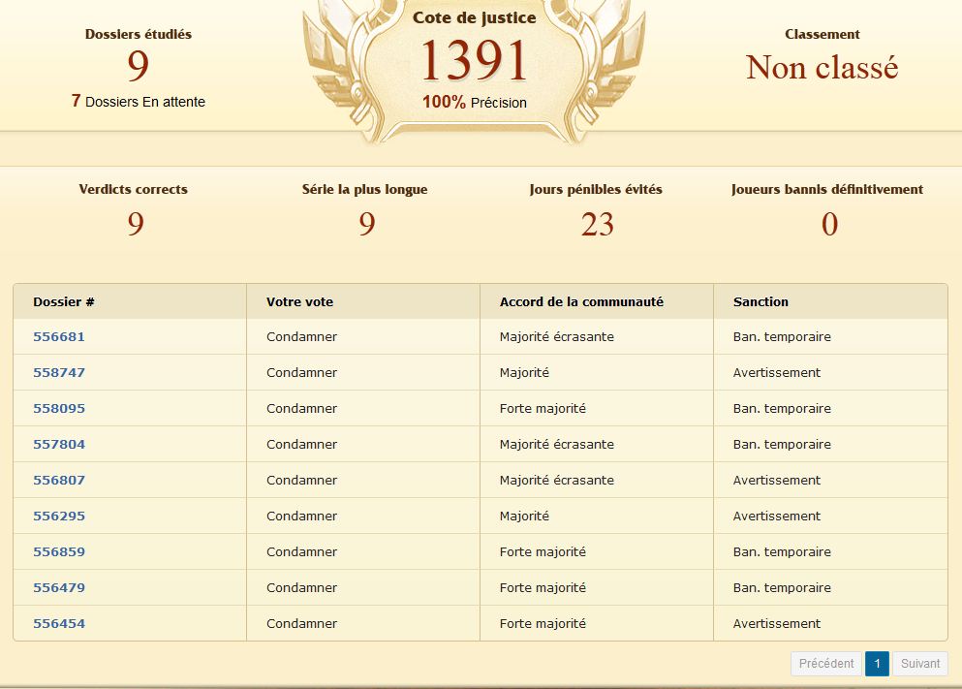962x689 pixels.
Task: Open dossier 558747
Action: click(59, 373)
